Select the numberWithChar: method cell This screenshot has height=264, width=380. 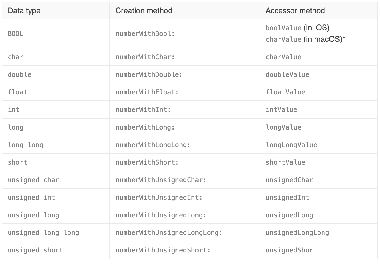[x=145, y=57]
